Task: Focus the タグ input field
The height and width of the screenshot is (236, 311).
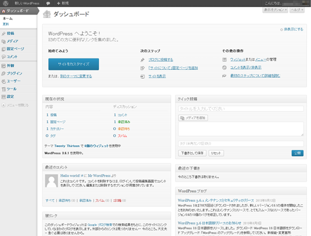Action: tap(241, 143)
